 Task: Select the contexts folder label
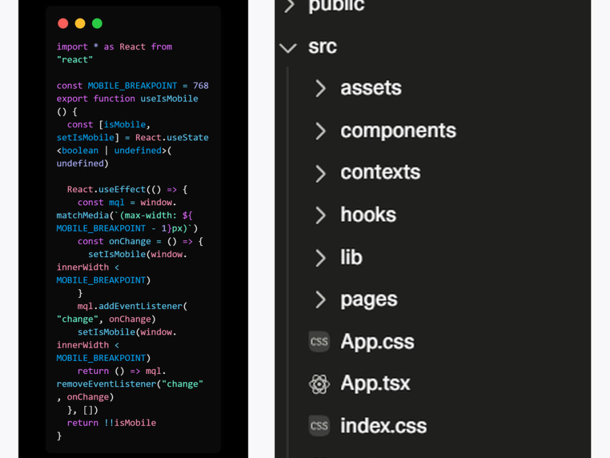381,173
